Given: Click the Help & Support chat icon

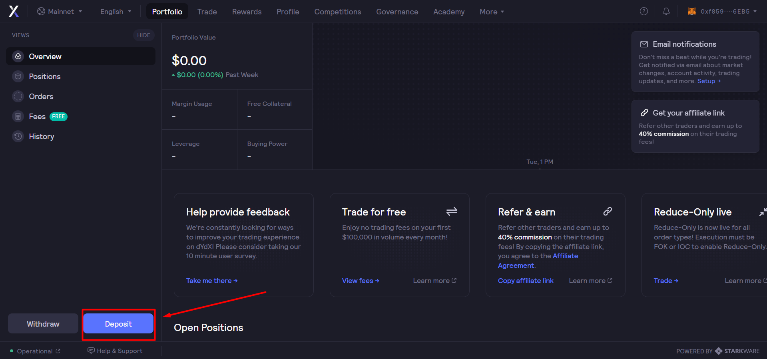Looking at the screenshot, I should pos(91,351).
